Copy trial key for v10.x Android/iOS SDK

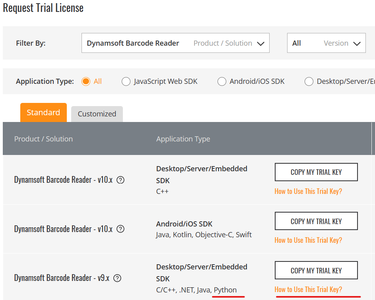(x=316, y=221)
